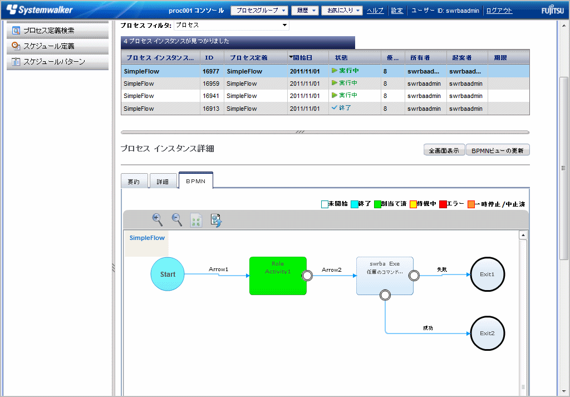Select the instance row with ID 16913
The width and height of the screenshot is (570, 397).
(x=325, y=109)
